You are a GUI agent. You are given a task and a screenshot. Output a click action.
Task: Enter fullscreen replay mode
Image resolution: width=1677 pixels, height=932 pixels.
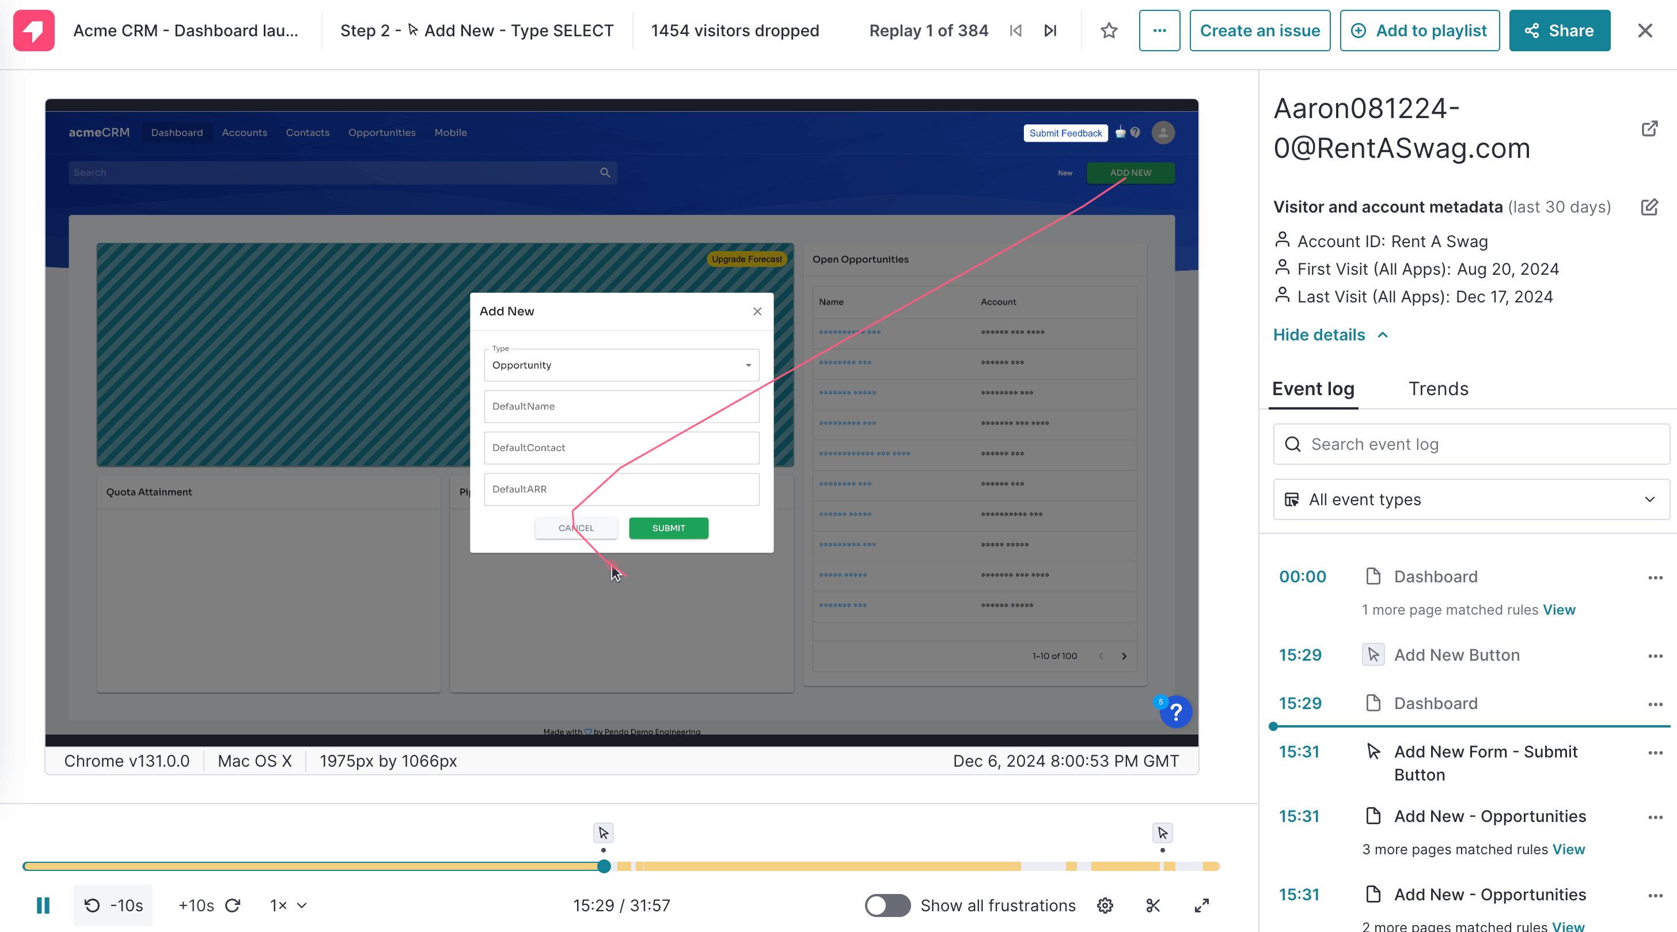click(x=1202, y=906)
